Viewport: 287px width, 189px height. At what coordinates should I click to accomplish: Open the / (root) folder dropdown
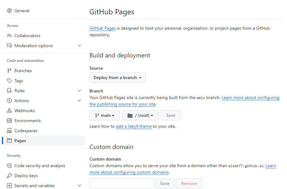click(x=140, y=116)
